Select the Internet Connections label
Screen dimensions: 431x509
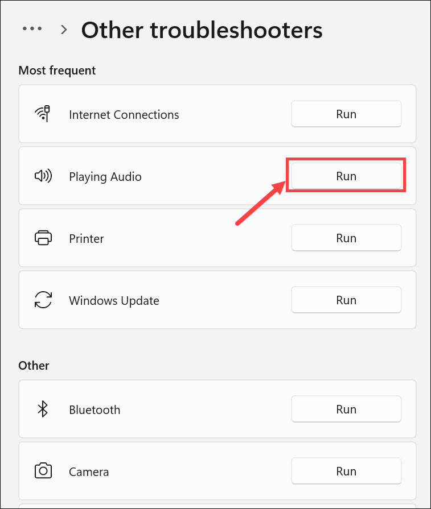click(124, 114)
